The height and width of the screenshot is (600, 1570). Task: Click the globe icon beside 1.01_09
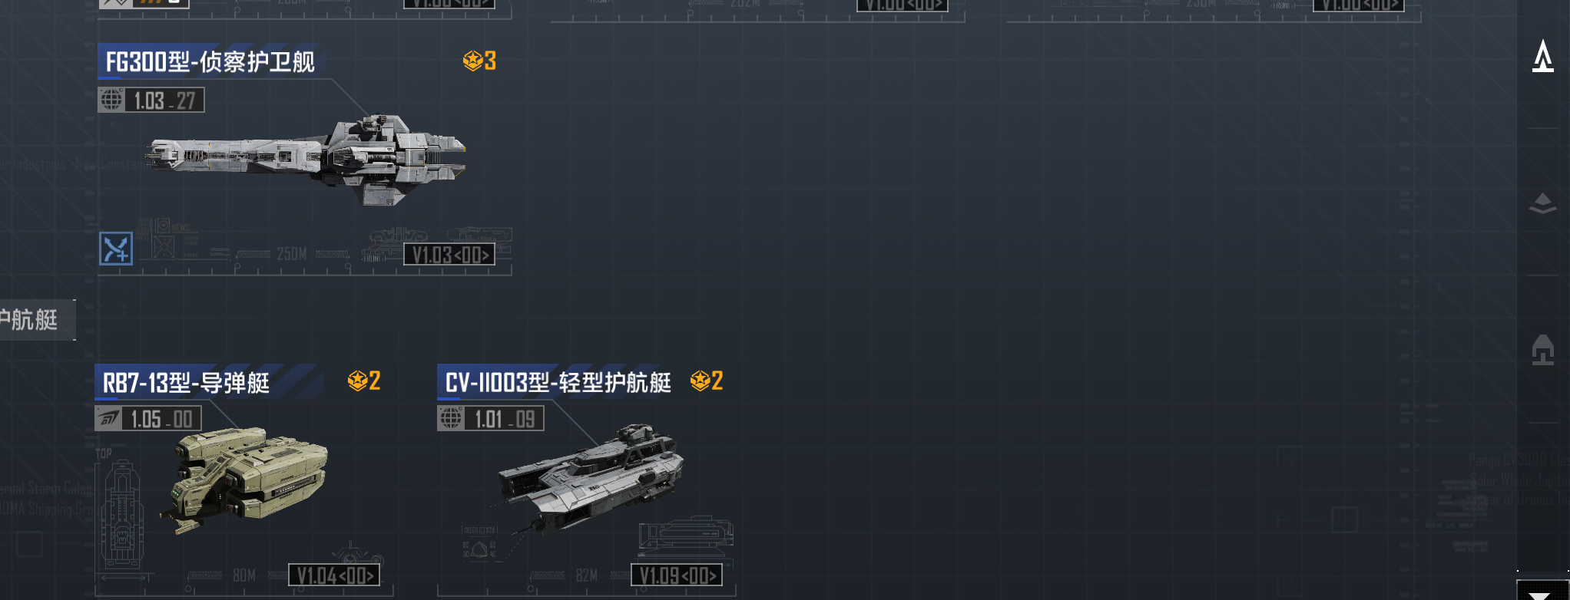pos(452,418)
